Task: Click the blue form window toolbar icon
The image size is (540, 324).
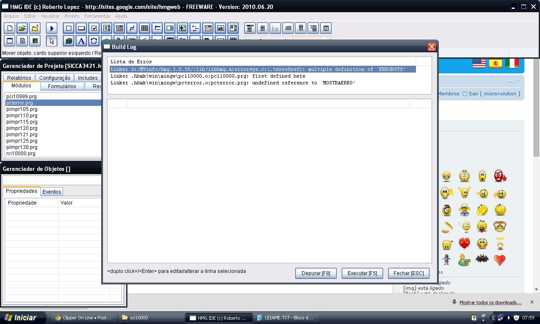Action: tap(10, 41)
